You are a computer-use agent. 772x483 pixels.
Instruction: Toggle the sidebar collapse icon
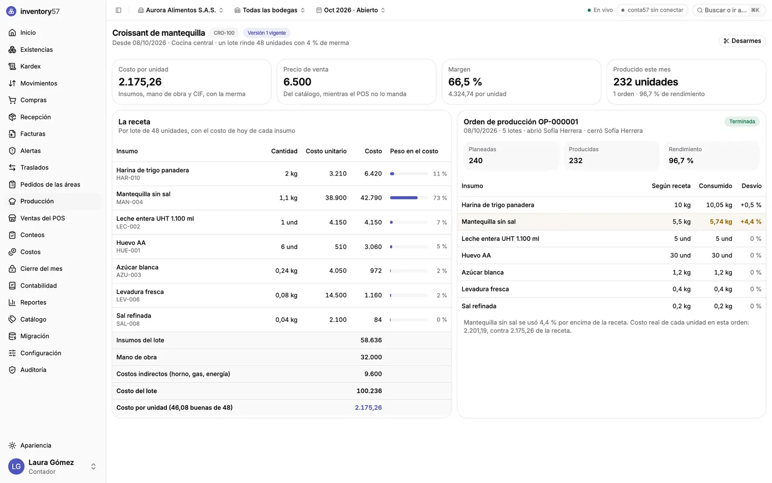coord(119,10)
